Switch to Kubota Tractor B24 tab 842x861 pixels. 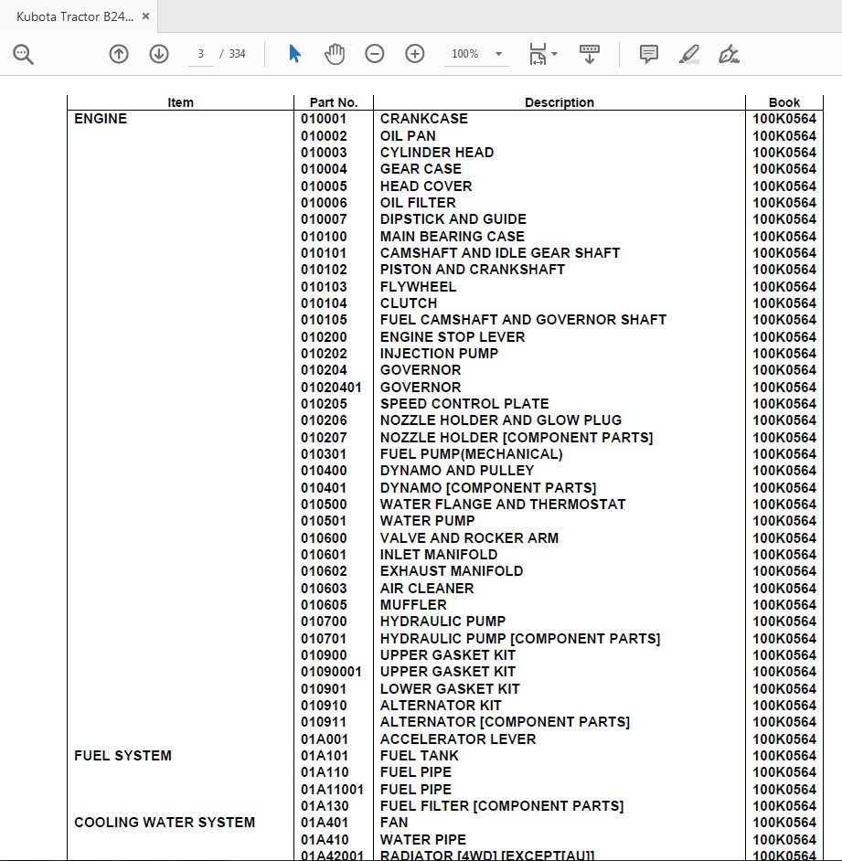(75, 16)
